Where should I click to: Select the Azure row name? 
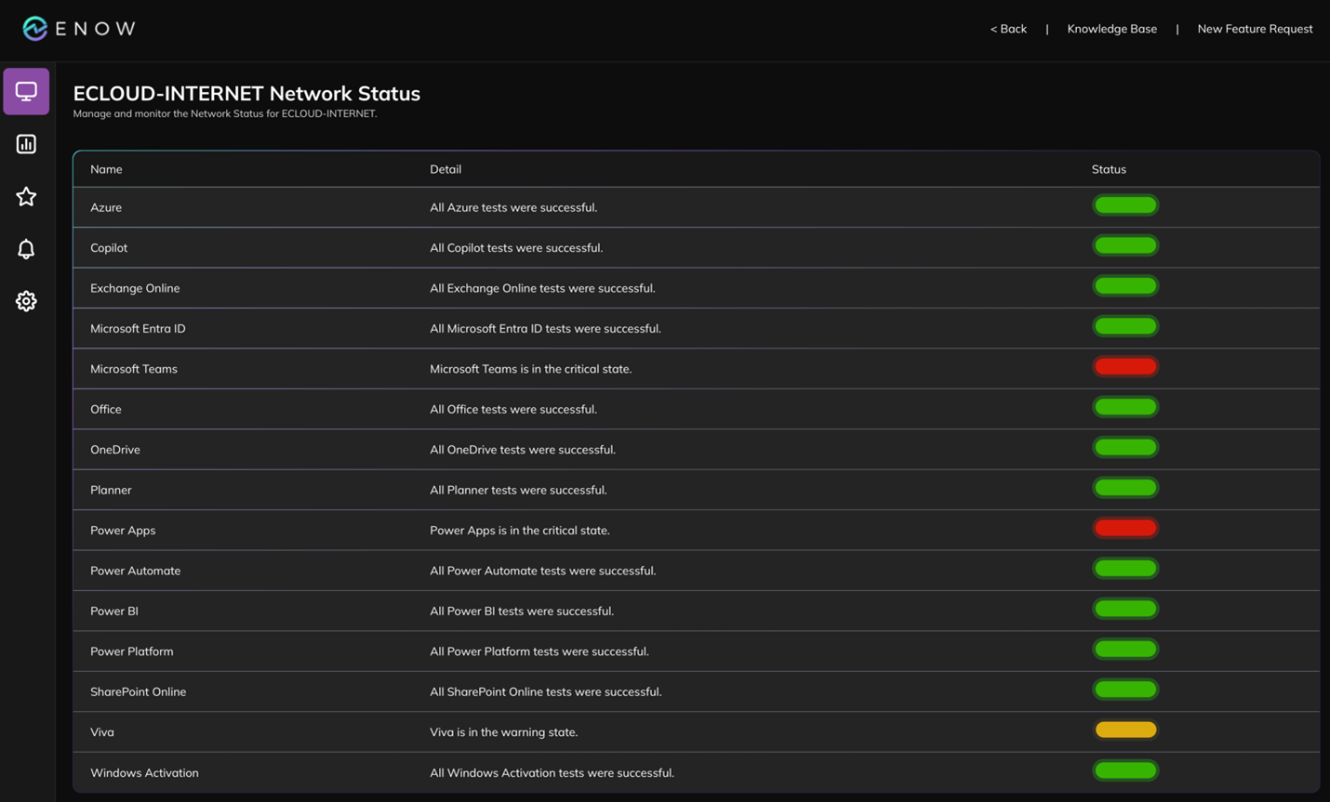(106, 207)
